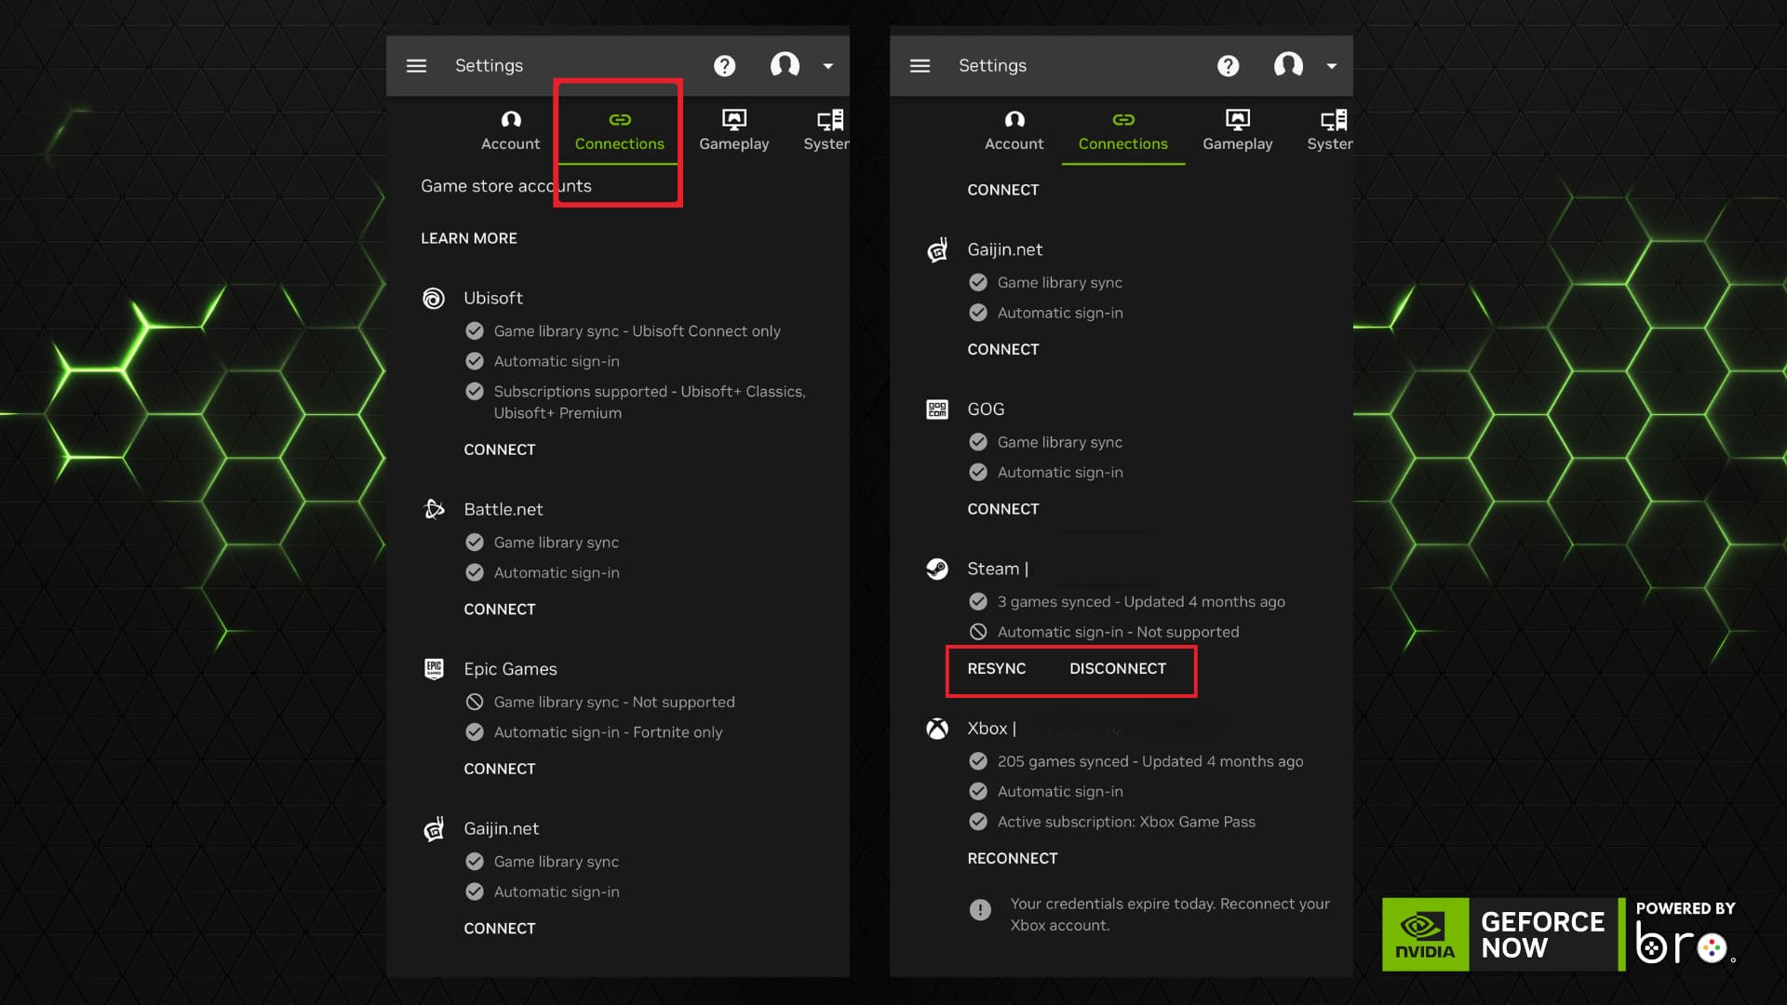Click the Ubisoft logo icon
Image resolution: width=1787 pixels, height=1005 pixels.
(433, 298)
